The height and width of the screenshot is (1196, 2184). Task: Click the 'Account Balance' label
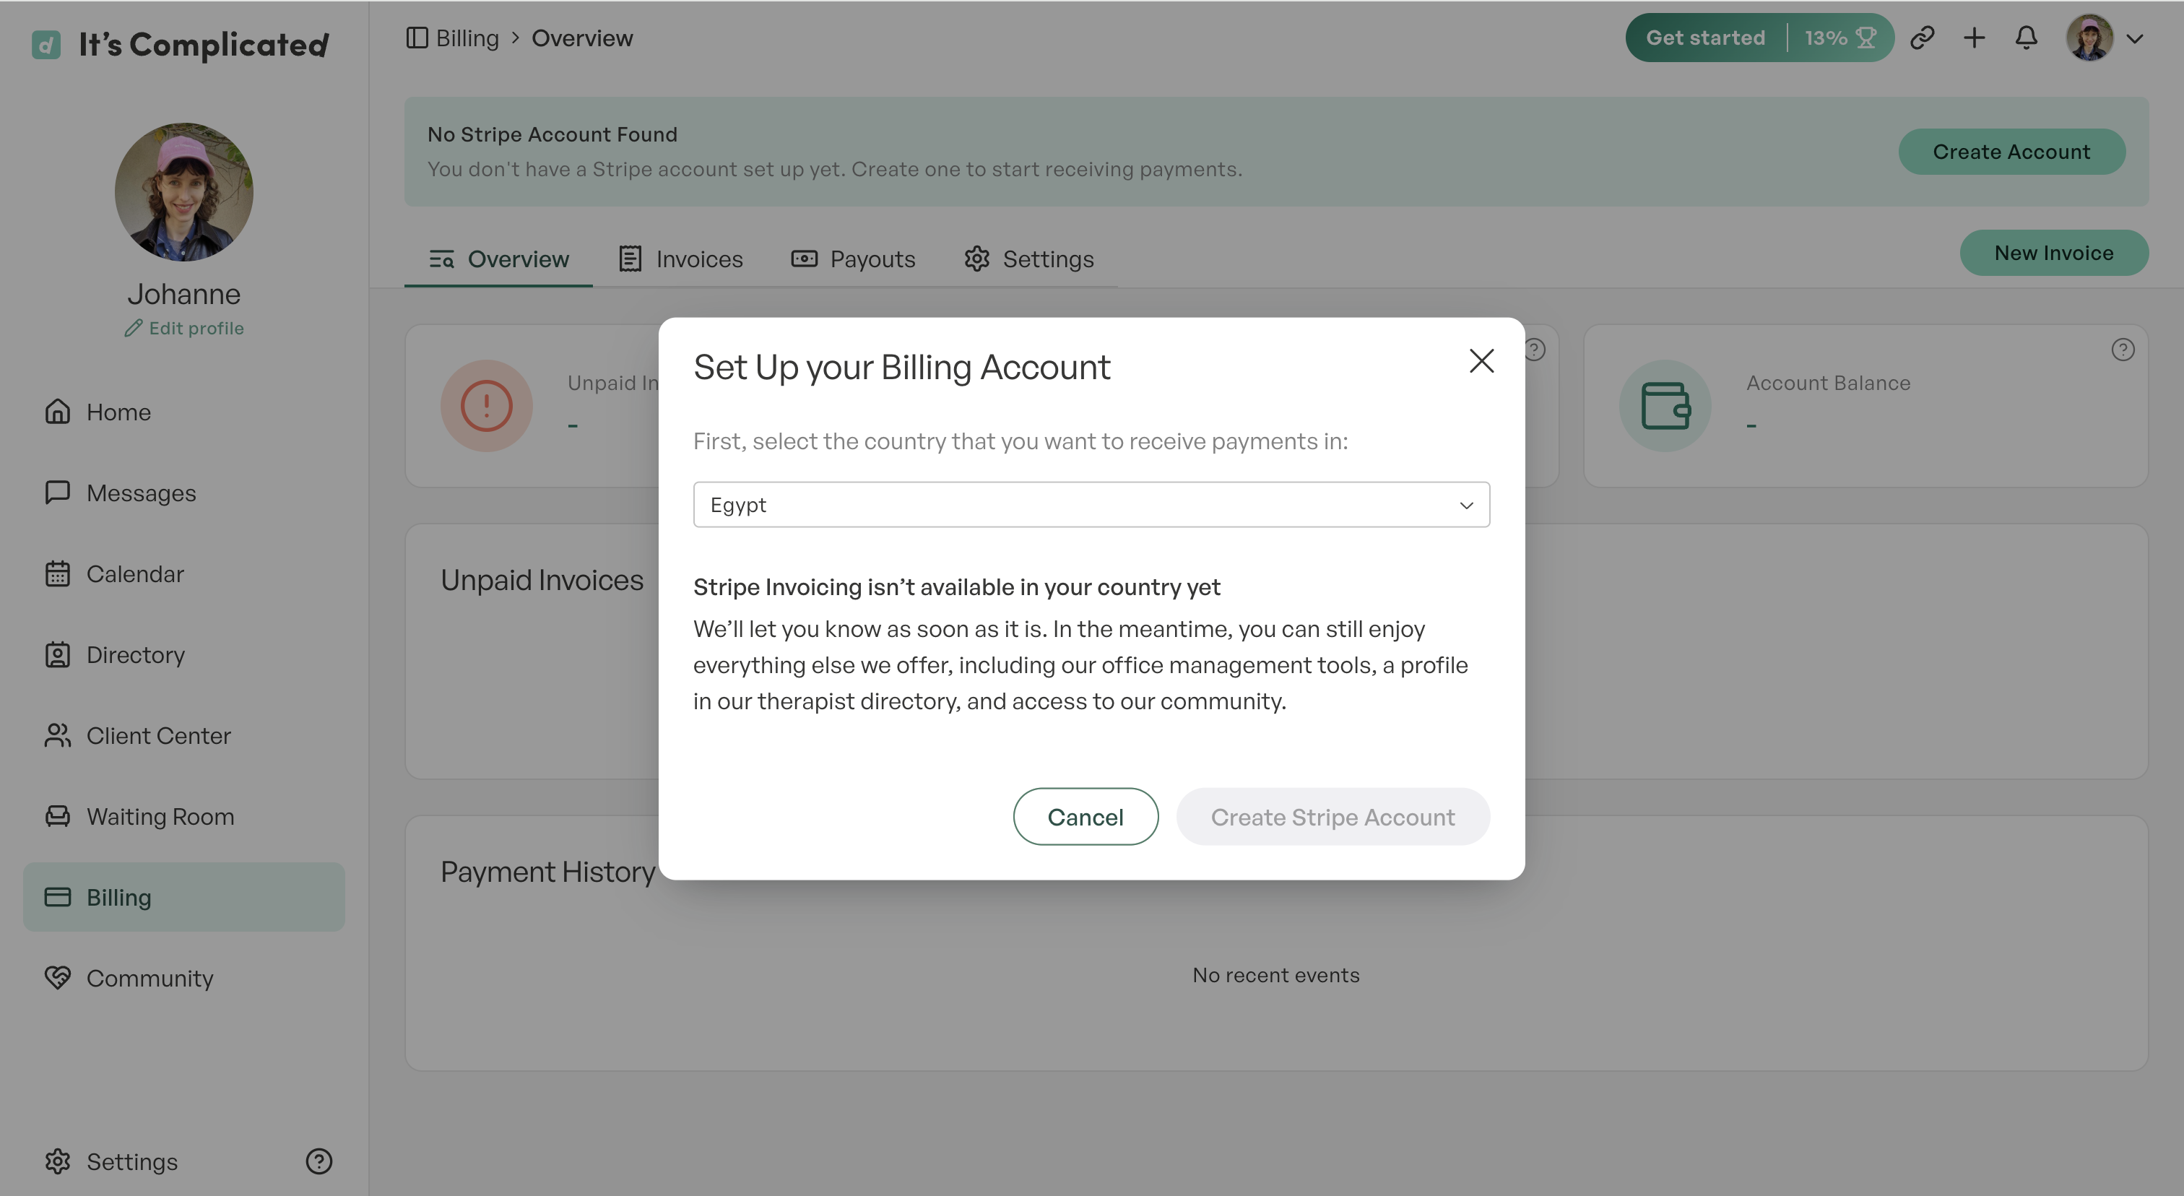(x=1828, y=383)
